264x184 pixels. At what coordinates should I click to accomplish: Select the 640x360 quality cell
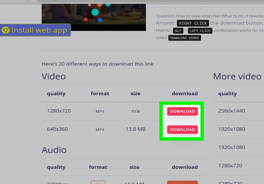57,129
